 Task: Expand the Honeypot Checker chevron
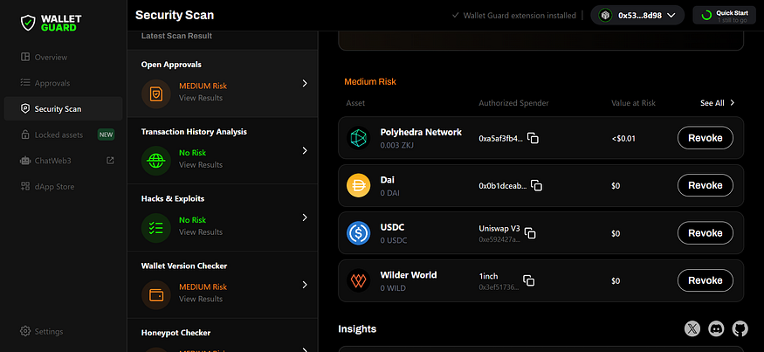coord(305,349)
